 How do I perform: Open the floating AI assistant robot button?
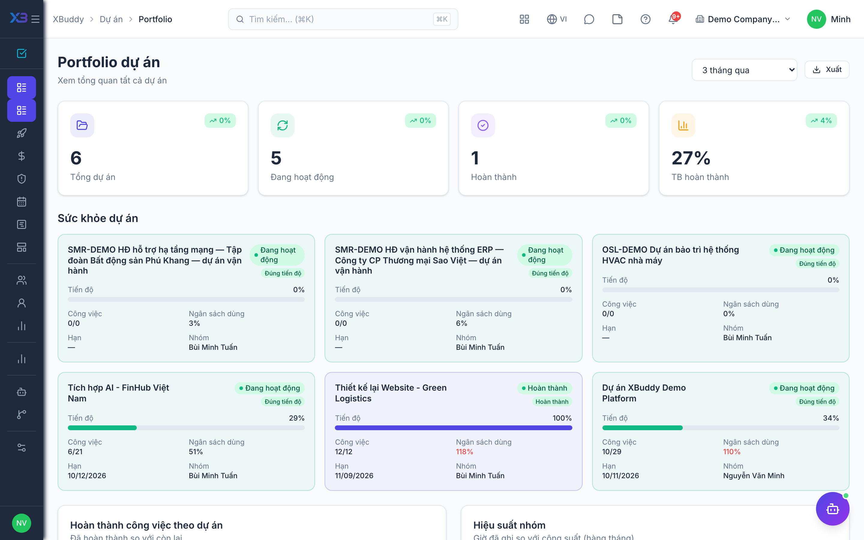point(832,508)
